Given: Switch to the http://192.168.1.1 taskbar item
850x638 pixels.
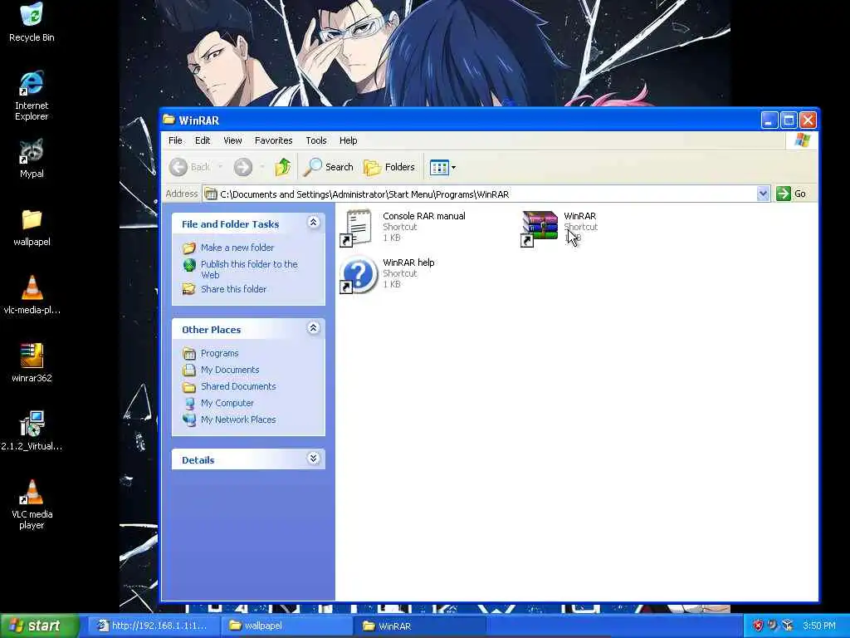Looking at the screenshot, I should 154,626.
